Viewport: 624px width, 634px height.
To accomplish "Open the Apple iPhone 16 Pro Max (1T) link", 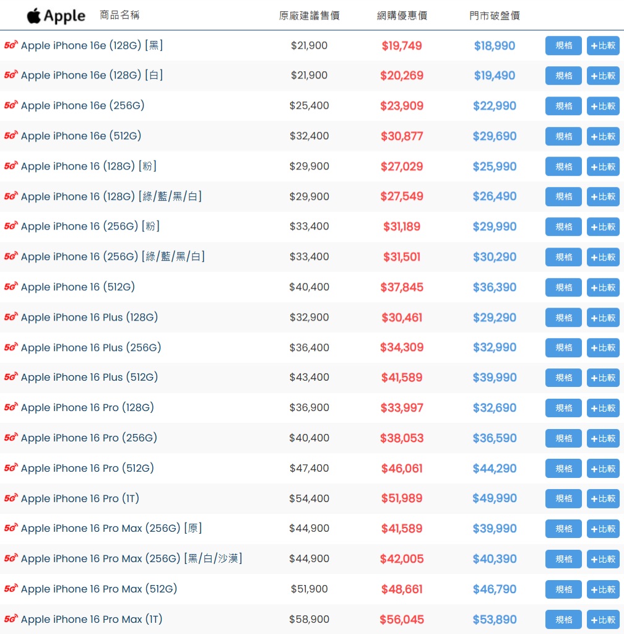I will [92, 619].
